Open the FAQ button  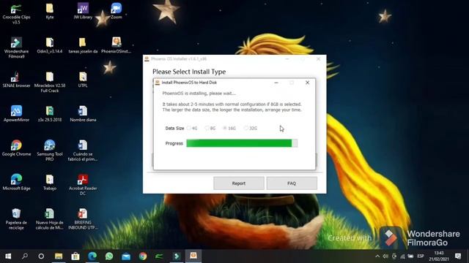click(x=292, y=183)
